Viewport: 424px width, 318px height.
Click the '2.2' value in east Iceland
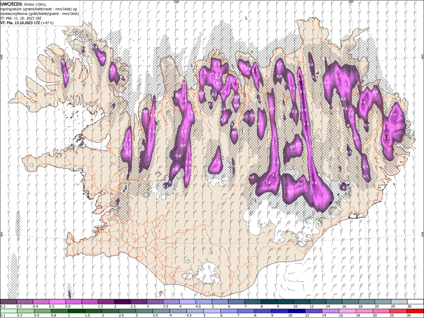[386, 138]
